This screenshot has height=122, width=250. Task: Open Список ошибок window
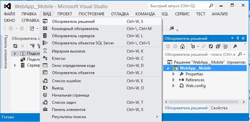[x=101, y=81]
